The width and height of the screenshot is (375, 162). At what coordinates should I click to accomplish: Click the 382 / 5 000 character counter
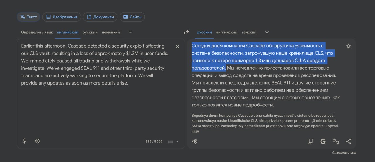click(x=154, y=142)
